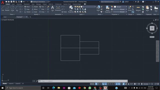Screen dimensions: 160x90
Task: Click the new drawing tab plus button
Action: (x=30, y=17)
